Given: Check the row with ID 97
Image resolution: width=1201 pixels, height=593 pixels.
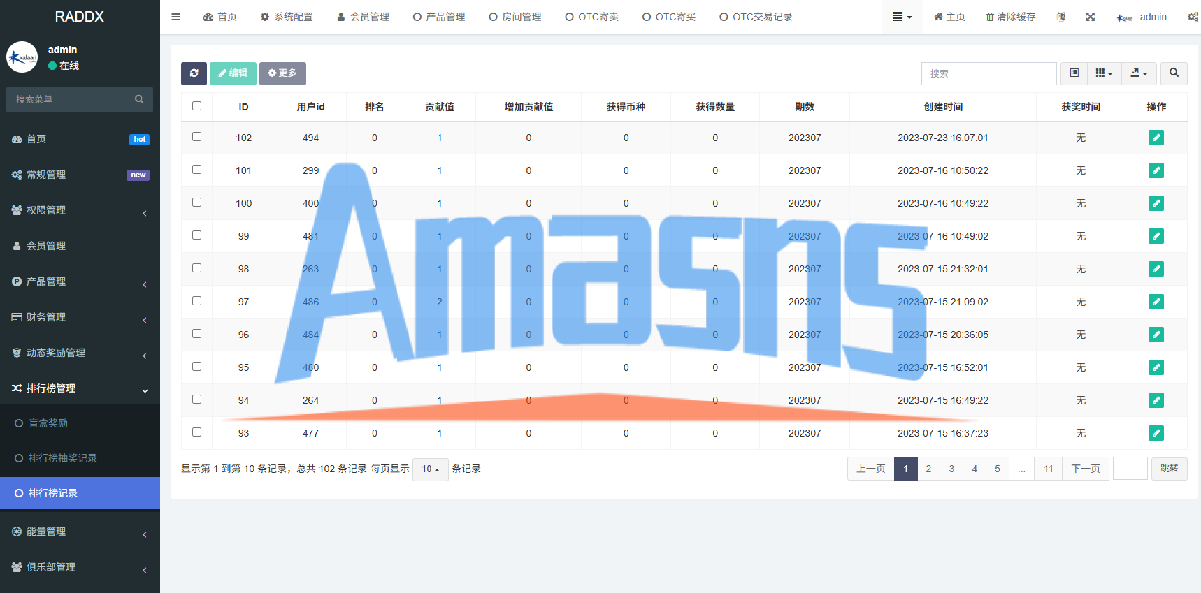Looking at the screenshot, I should [x=196, y=301].
